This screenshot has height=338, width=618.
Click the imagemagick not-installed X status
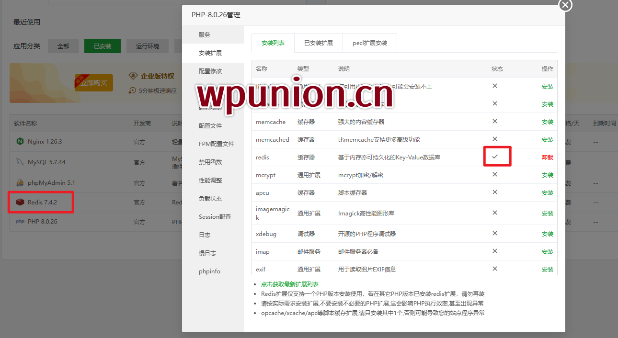[x=495, y=213]
